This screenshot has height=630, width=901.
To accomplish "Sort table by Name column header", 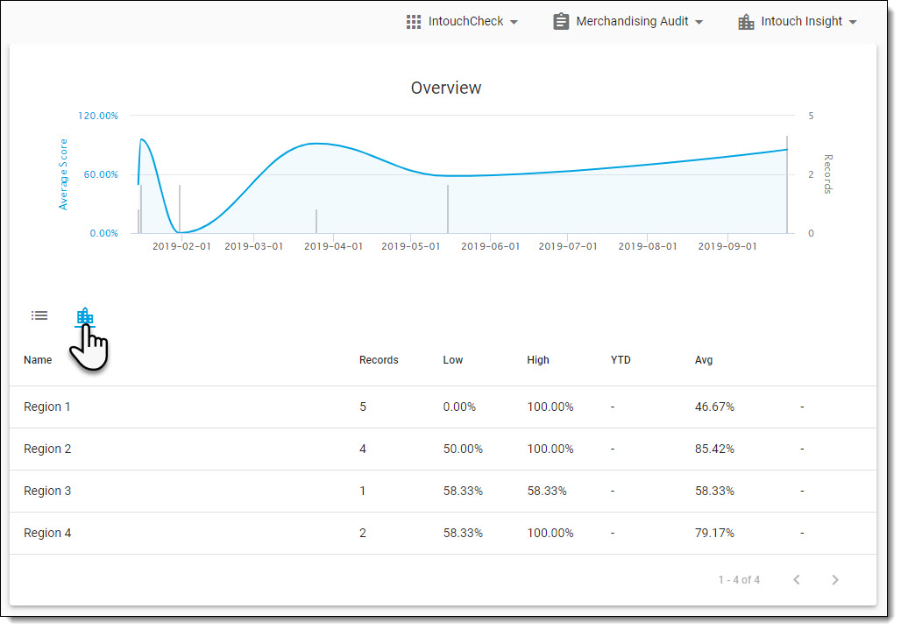I will coord(38,360).
